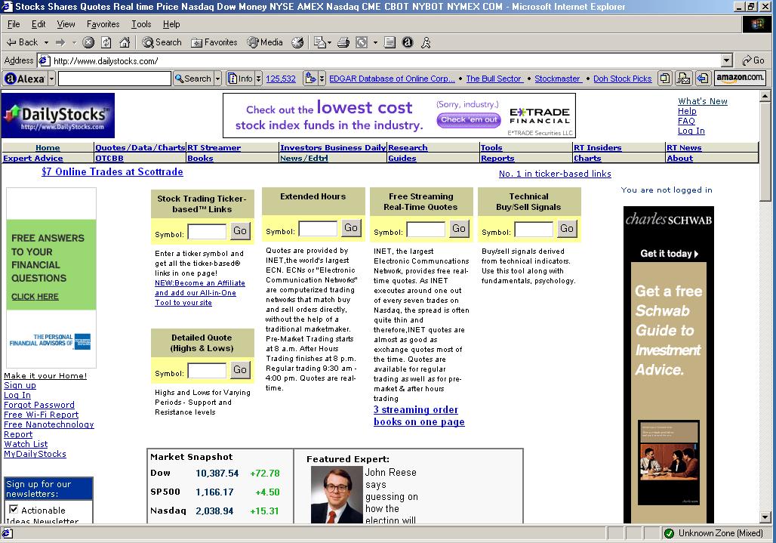Viewport: 776px width, 543px height.
Task: Click the Back navigation button
Action: pos(22,42)
